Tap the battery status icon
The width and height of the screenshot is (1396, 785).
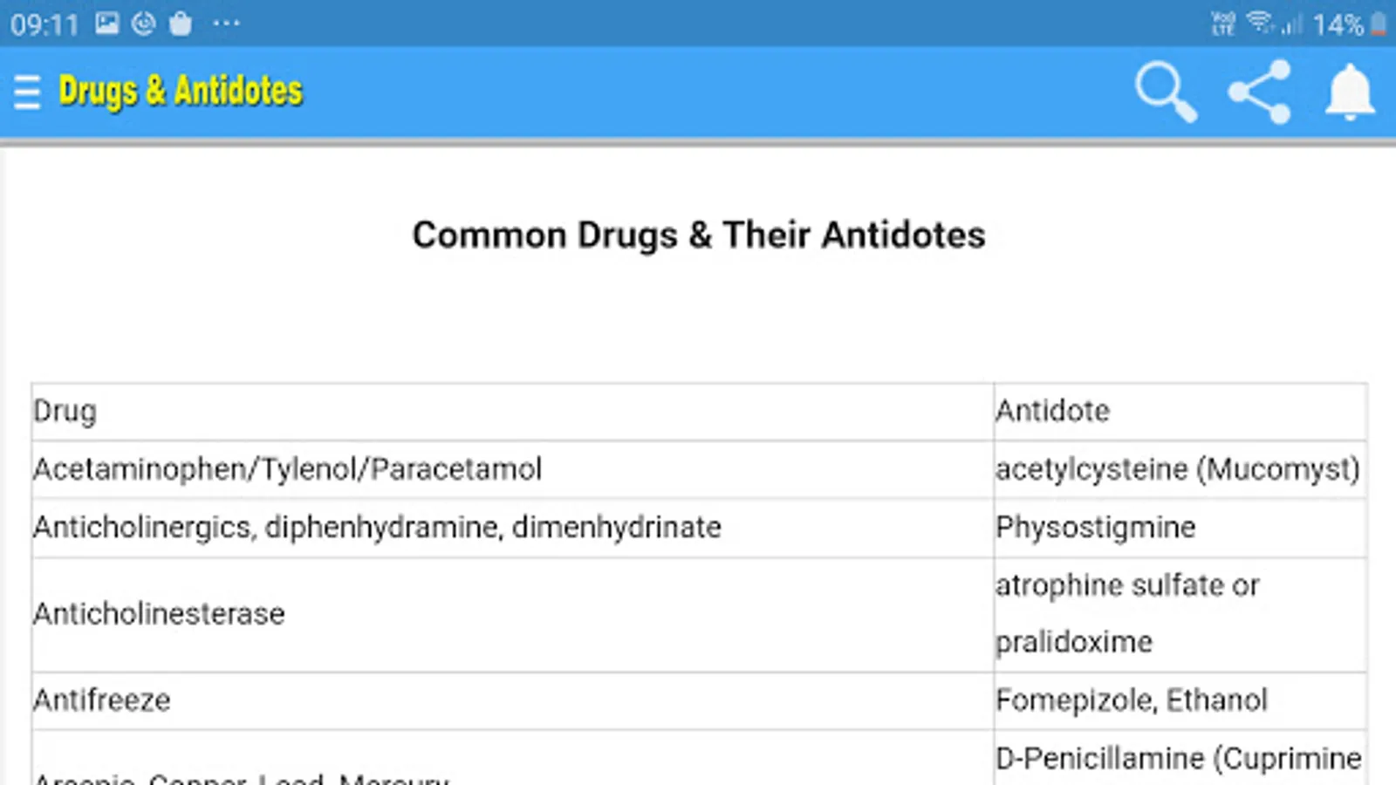1379,24
